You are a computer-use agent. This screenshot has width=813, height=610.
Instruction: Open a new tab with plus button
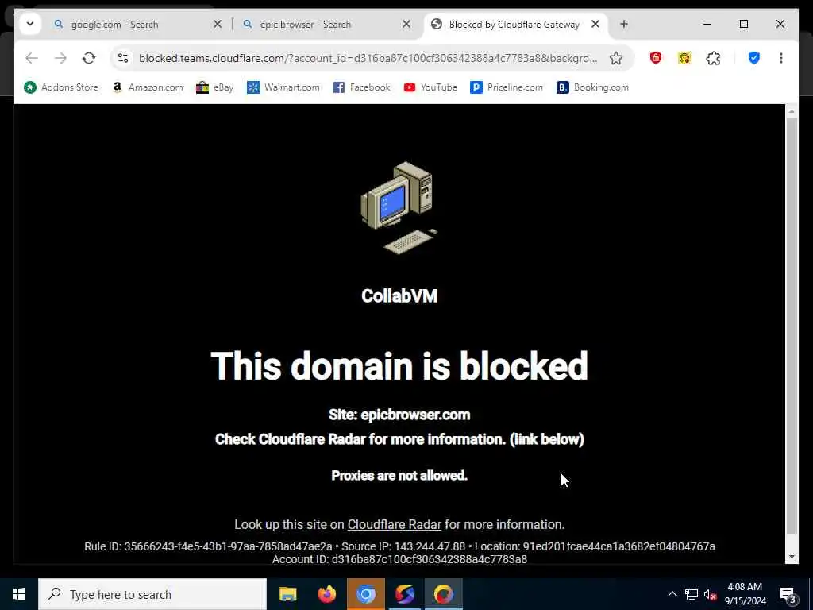[624, 24]
